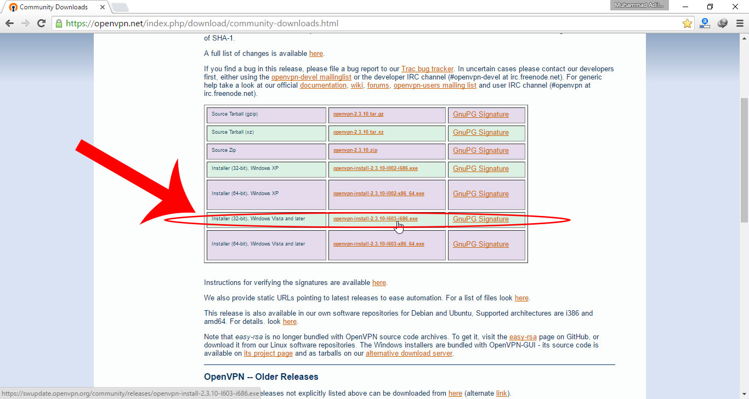The width and height of the screenshot is (749, 399).
Task: Click 'Source Tarball (gzip)' table cell
Action: click(x=266, y=115)
